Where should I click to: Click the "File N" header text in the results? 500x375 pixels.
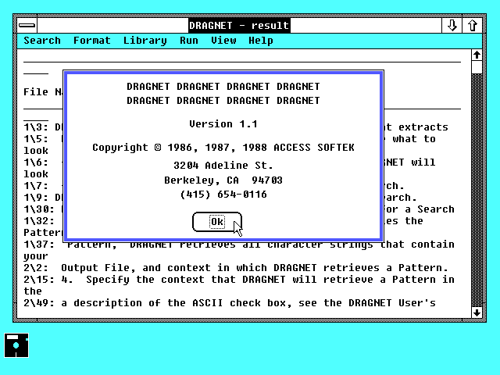coord(43,92)
